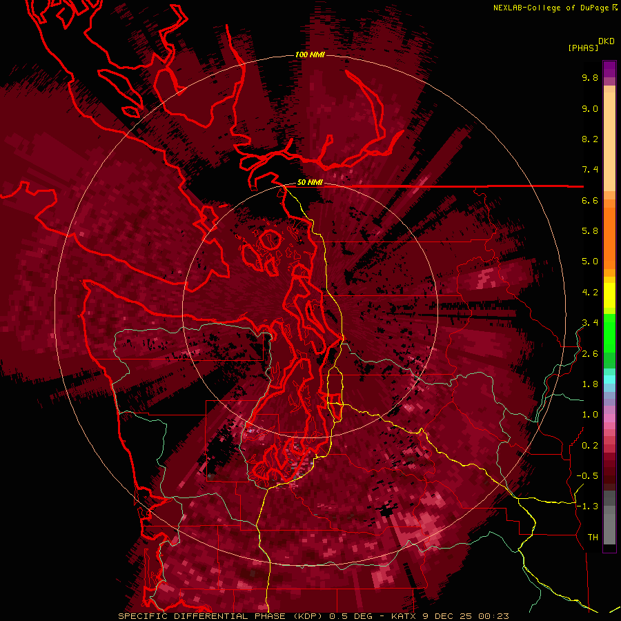Select the 2.6 value on the scale
The image size is (621, 621).
(x=590, y=354)
